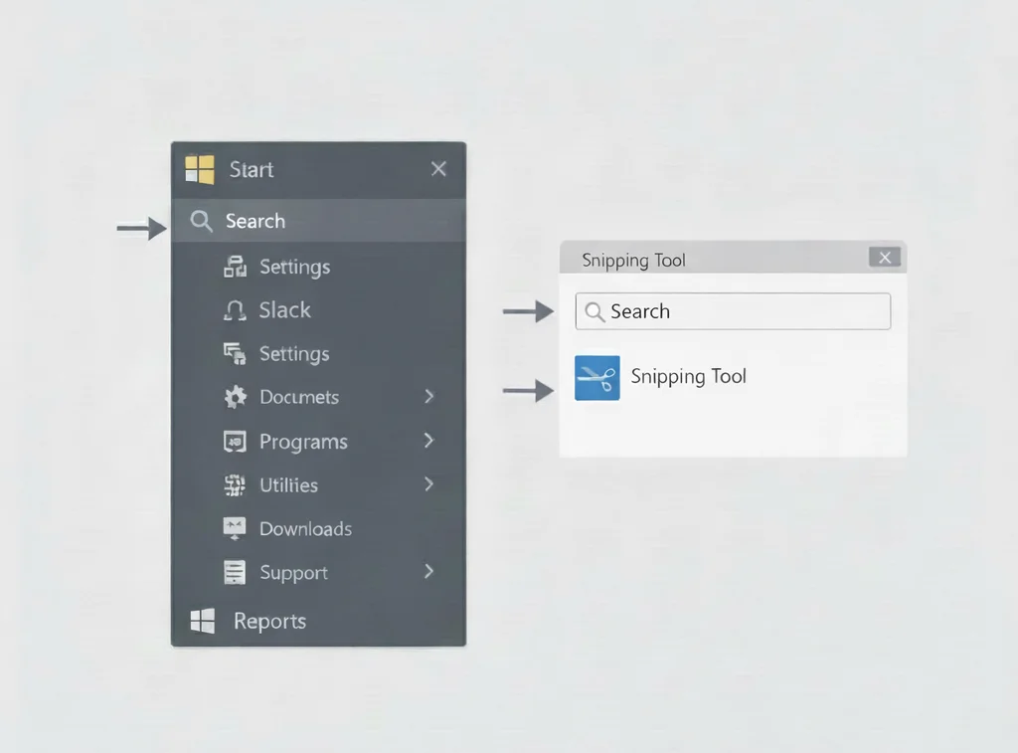Launch Snipping Tool from search results
1018x753 pixels.
pyautogui.click(x=688, y=377)
